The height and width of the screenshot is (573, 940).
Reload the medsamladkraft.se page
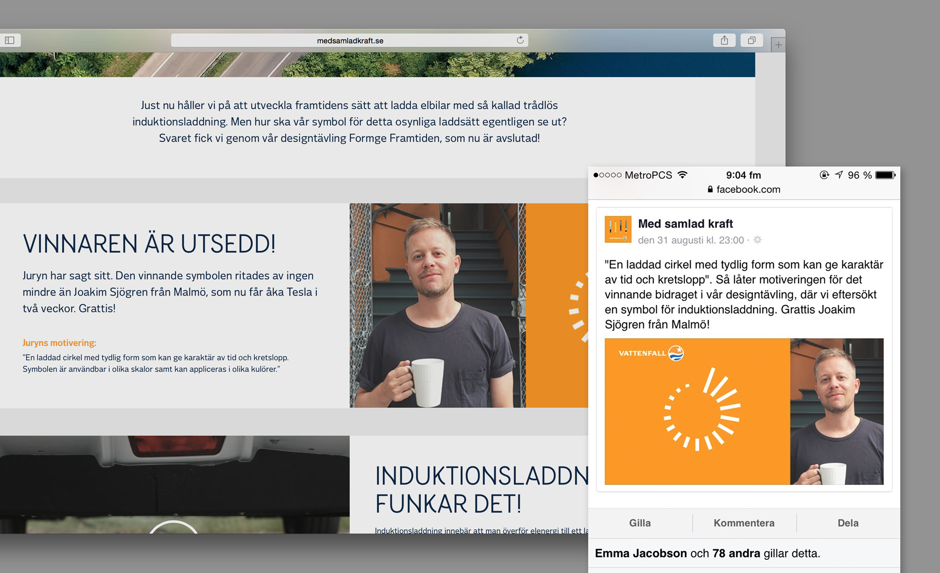520,40
